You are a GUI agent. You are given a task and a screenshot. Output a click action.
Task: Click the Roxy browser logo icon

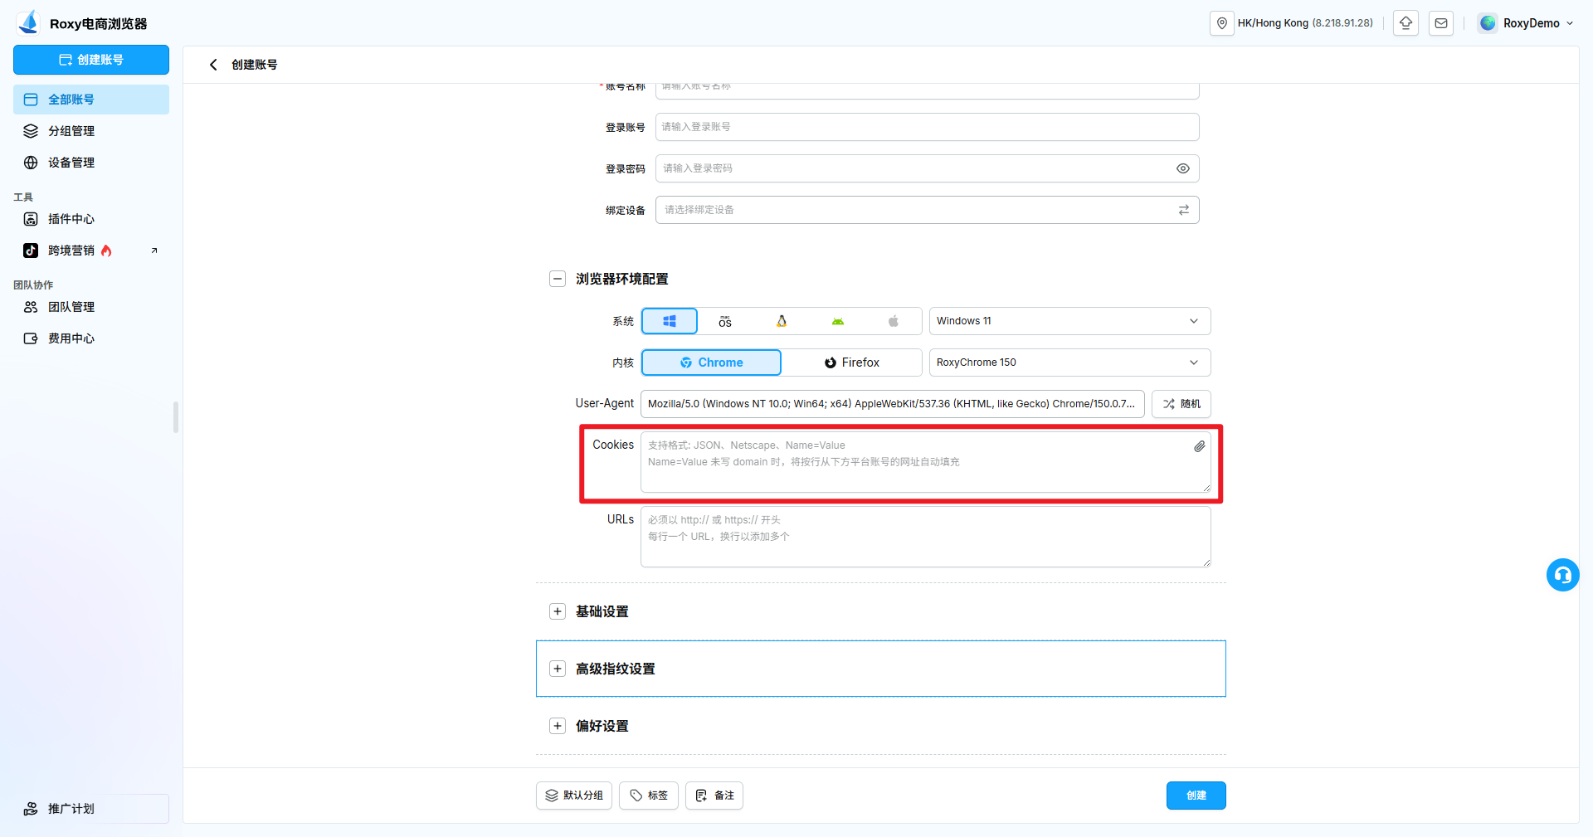pyautogui.click(x=29, y=22)
